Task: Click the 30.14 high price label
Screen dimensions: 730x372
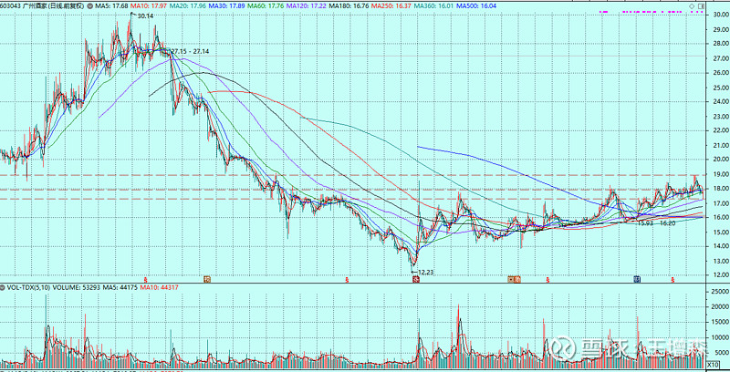Action: (144, 15)
